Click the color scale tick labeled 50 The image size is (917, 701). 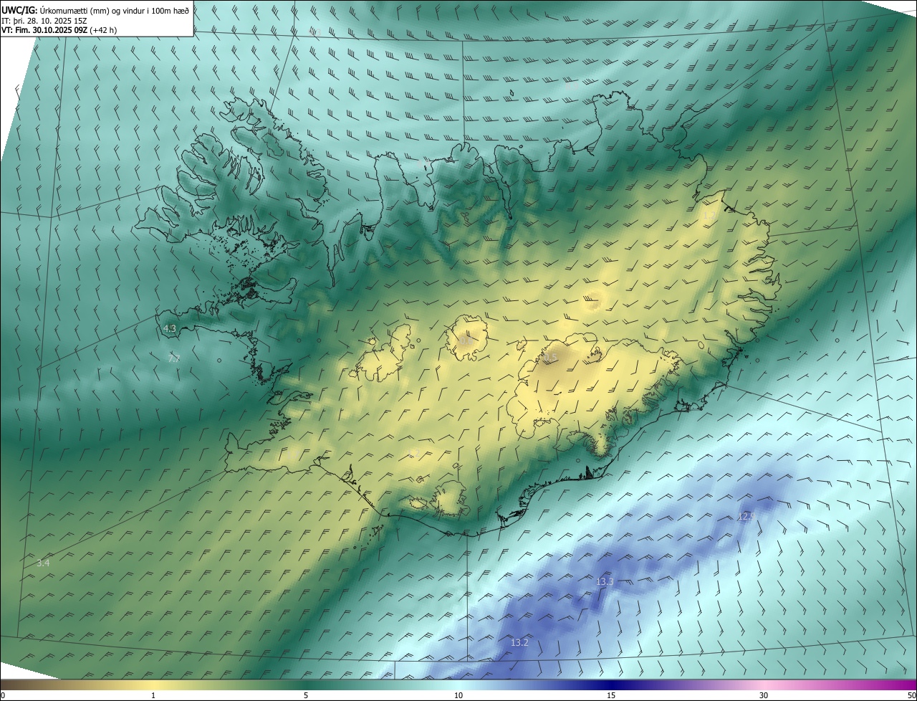pyautogui.click(x=911, y=695)
